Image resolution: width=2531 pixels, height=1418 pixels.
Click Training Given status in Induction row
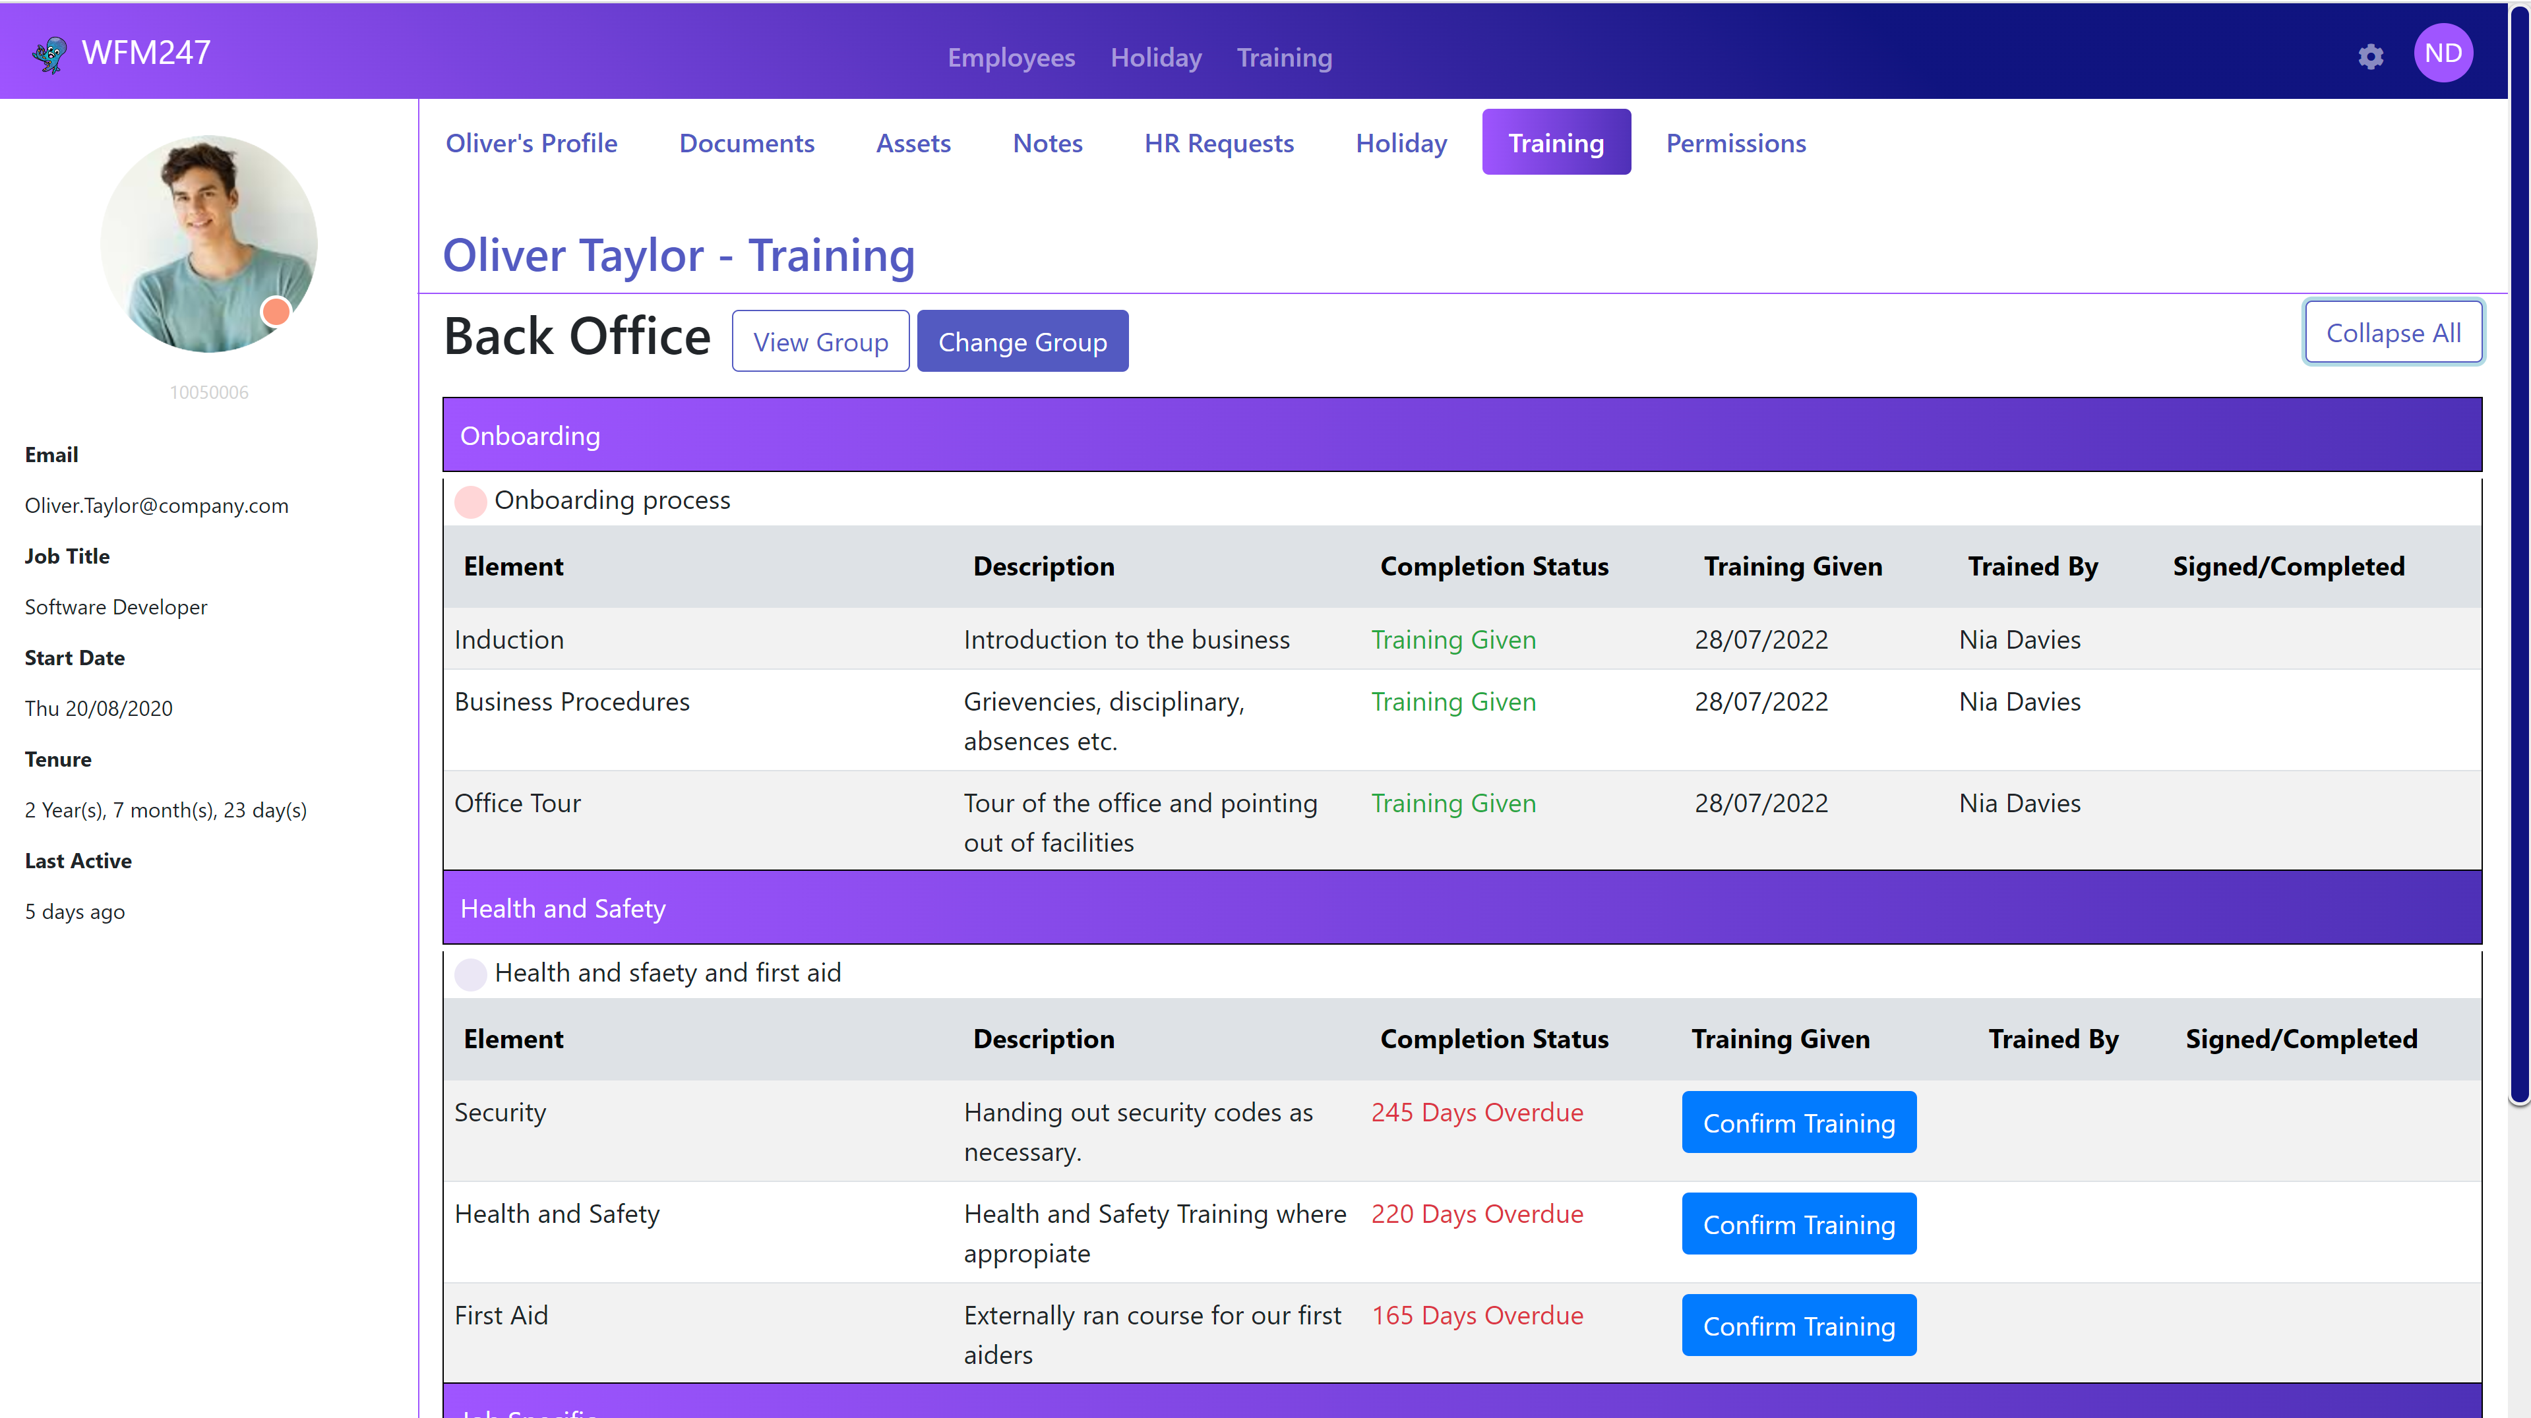click(x=1453, y=639)
